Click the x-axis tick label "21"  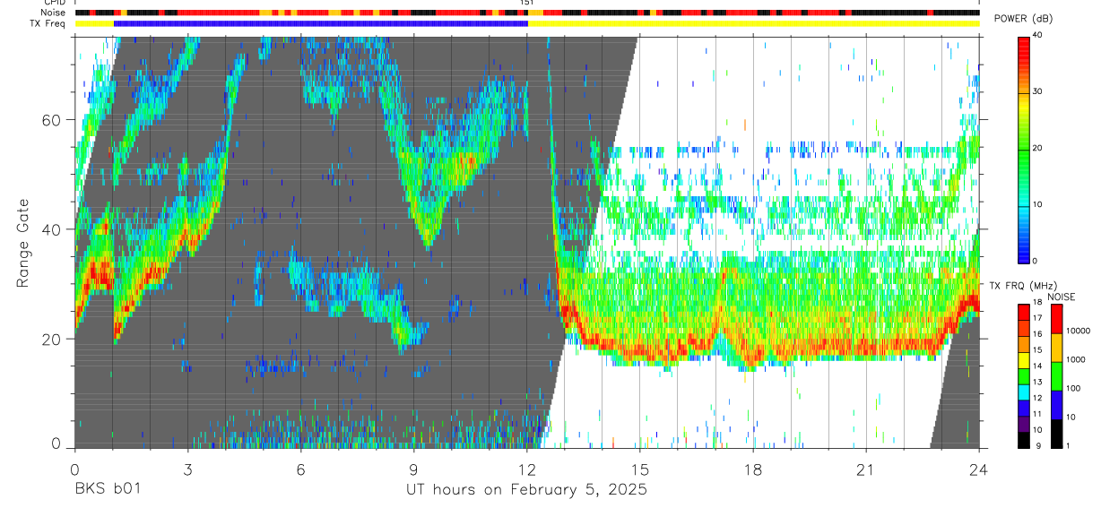pos(866,469)
